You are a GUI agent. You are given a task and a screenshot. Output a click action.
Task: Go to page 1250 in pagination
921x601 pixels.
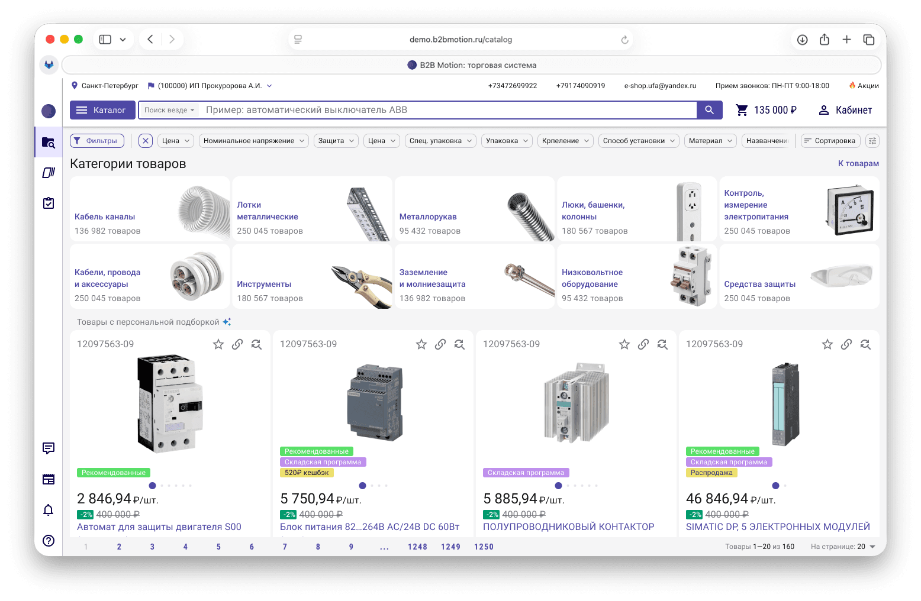point(484,547)
